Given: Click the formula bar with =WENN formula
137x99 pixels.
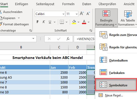Looking at the screenshot, I should (85, 39).
